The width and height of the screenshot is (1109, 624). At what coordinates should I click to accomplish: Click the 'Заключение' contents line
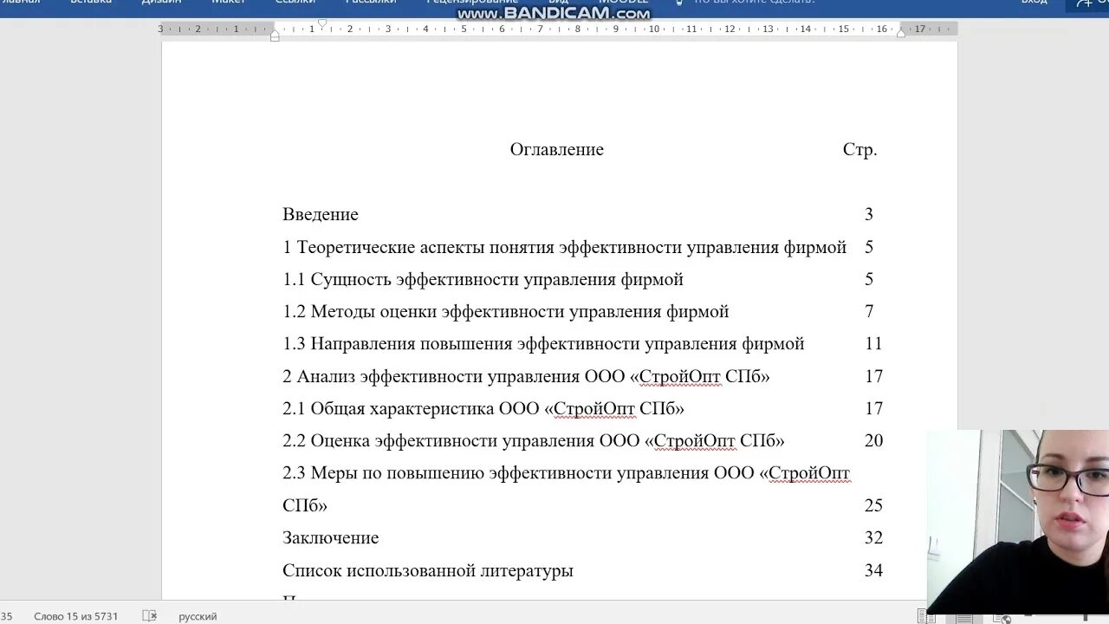click(x=330, y=537)
